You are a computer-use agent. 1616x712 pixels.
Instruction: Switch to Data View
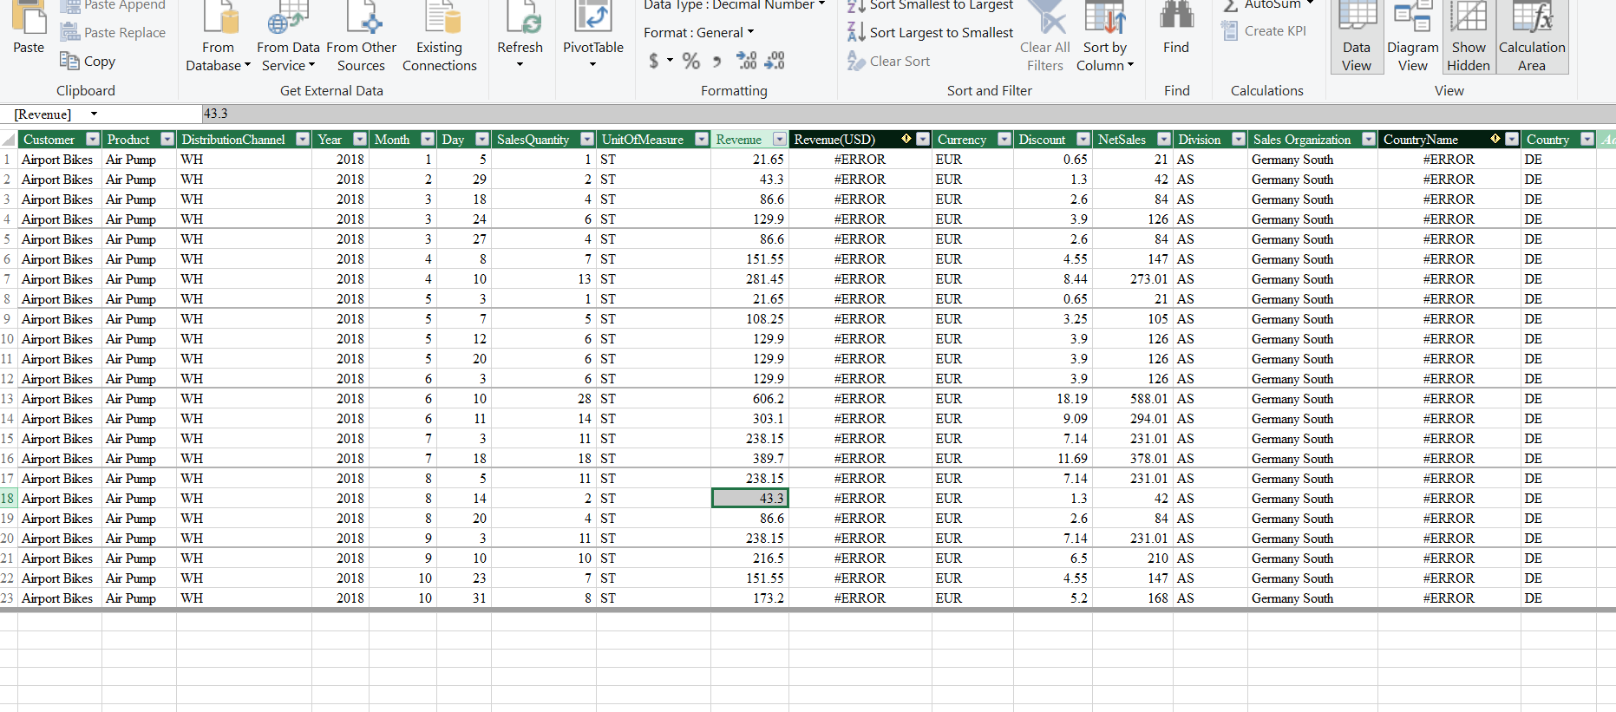click(1357, 37)
